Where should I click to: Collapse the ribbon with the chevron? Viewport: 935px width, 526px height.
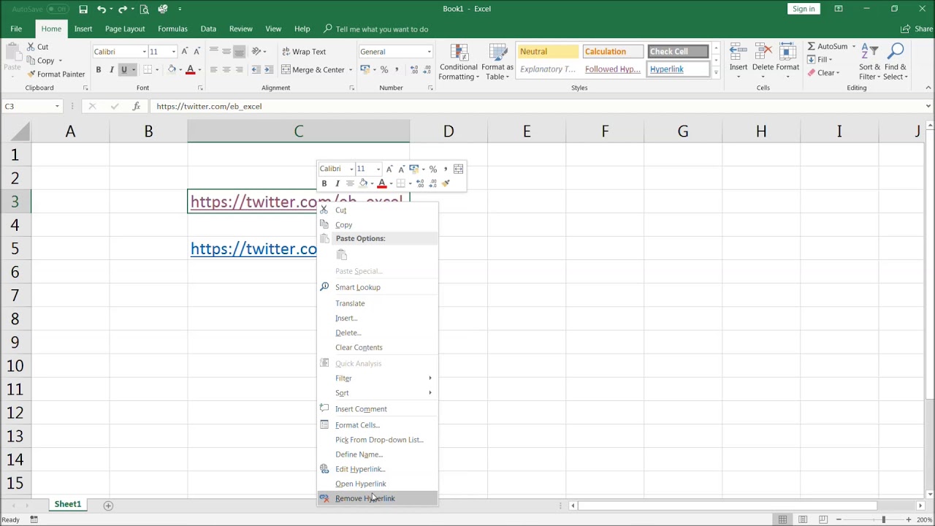(928, 88)
